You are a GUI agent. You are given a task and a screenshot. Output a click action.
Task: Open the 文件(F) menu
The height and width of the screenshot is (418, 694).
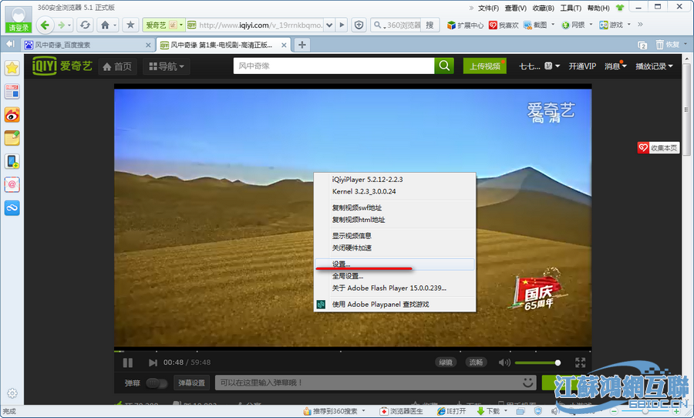(x=488, y=8)
